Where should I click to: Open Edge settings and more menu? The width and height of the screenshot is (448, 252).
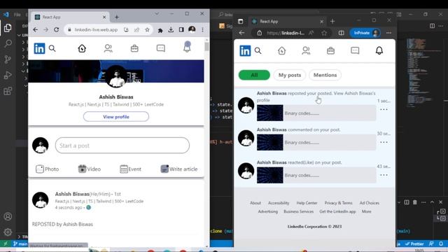tap(389, 33)
